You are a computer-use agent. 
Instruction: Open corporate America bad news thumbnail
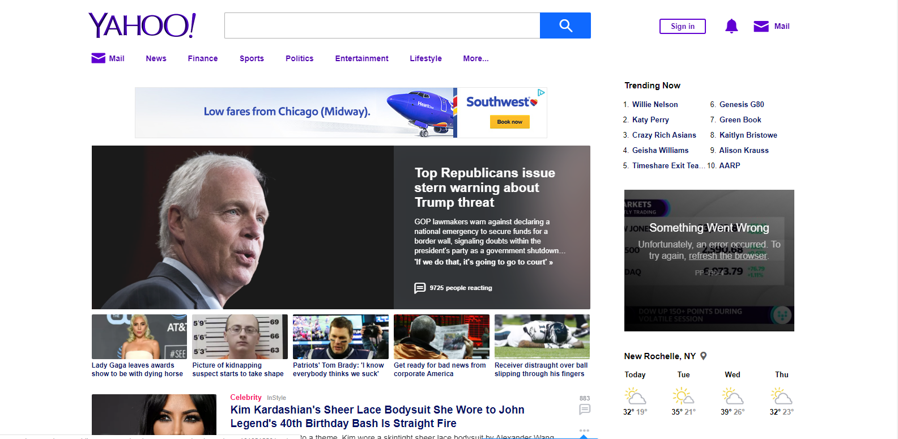441,336
